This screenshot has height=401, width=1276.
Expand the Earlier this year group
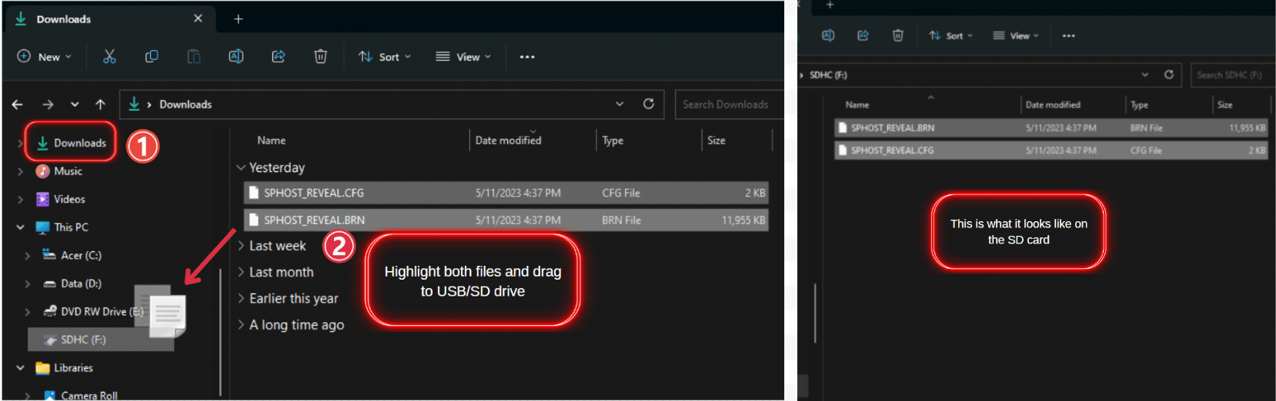(241, 298)
